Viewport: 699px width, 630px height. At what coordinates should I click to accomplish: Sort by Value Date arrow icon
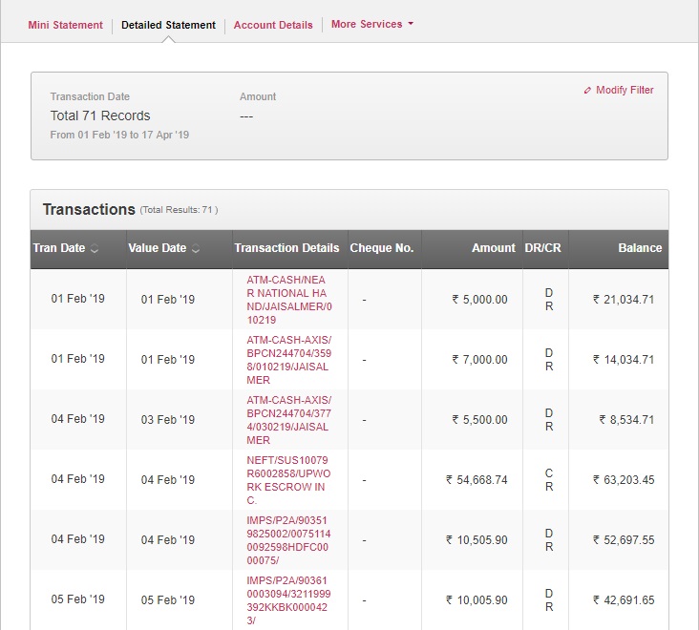click(x=196, y=248)
